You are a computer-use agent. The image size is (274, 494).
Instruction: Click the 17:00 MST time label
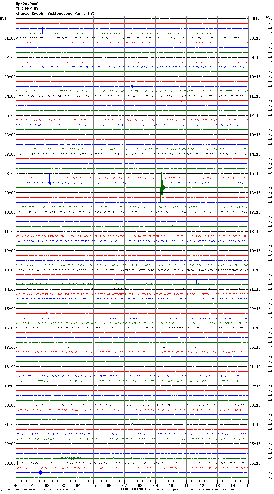click(10, 347)
